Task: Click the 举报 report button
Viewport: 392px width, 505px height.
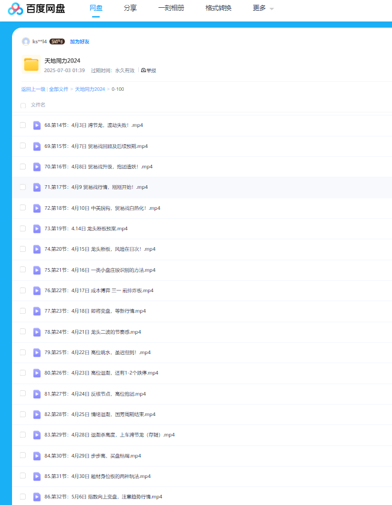Action: coord(149,70)
